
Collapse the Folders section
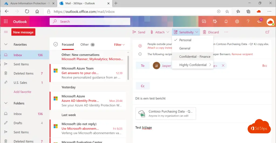pyautogui.click(x=6, y=103)
